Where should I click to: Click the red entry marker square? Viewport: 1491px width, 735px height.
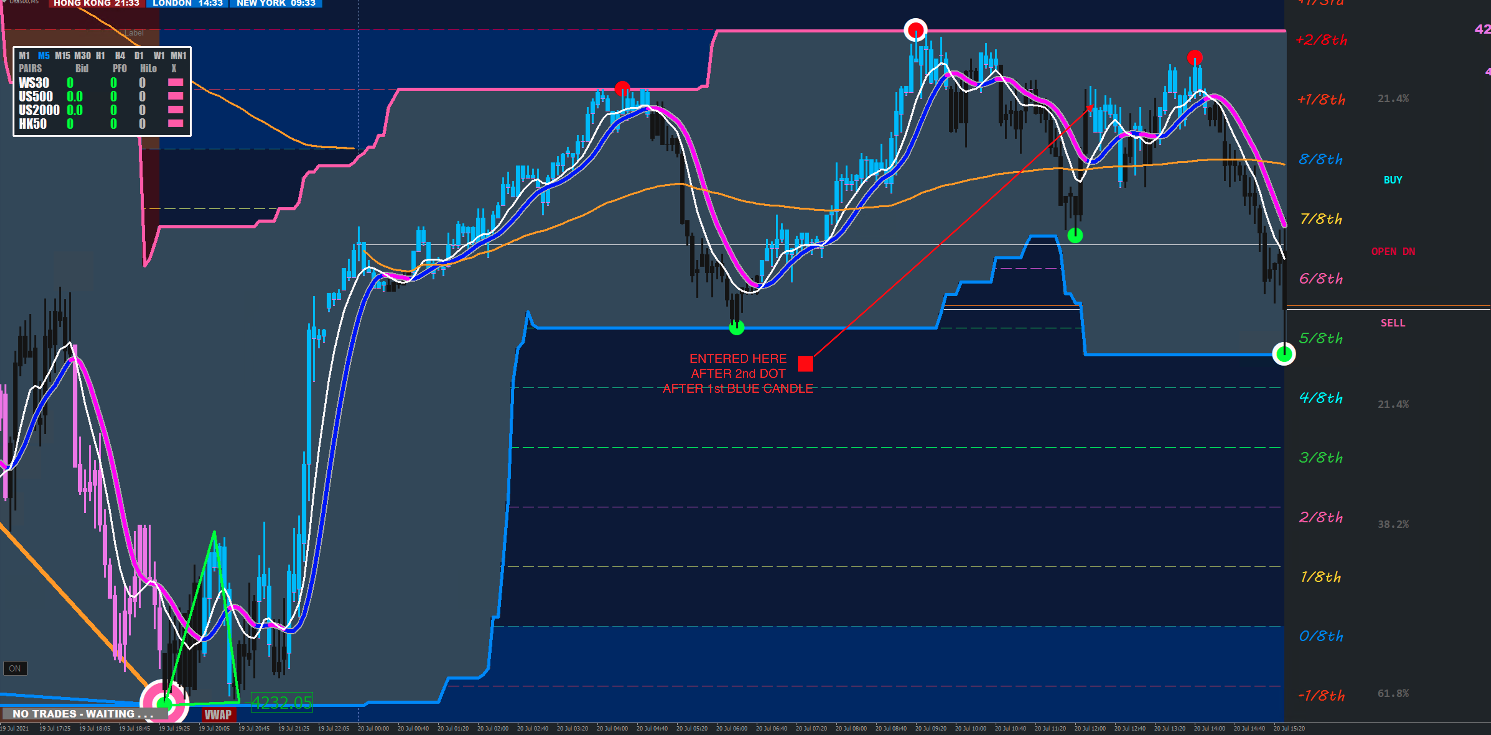click(805, 364)
